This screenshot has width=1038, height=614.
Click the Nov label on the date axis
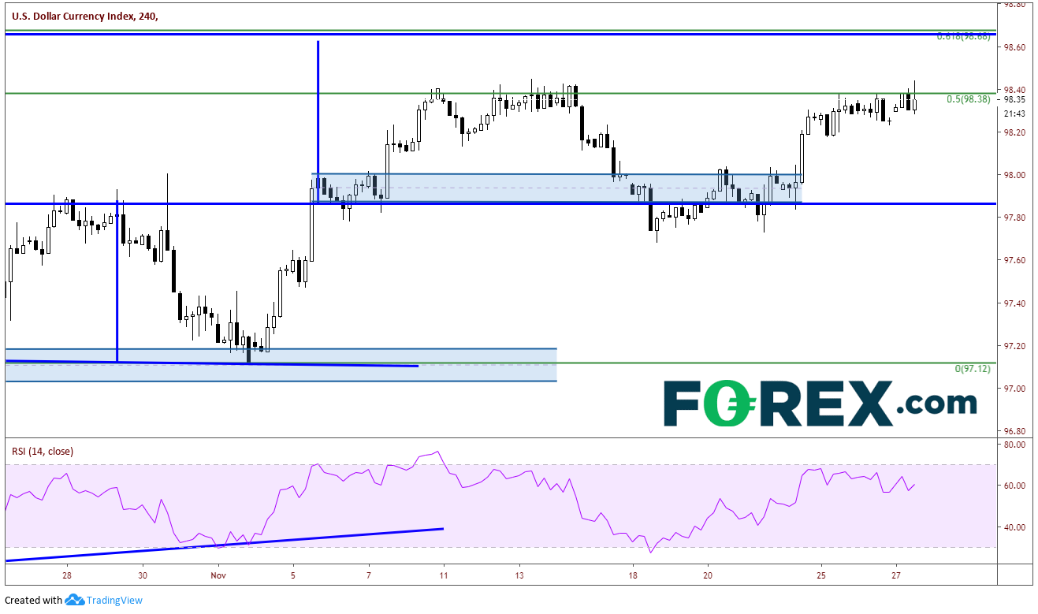pyautogui.click(x=218, y=576)
